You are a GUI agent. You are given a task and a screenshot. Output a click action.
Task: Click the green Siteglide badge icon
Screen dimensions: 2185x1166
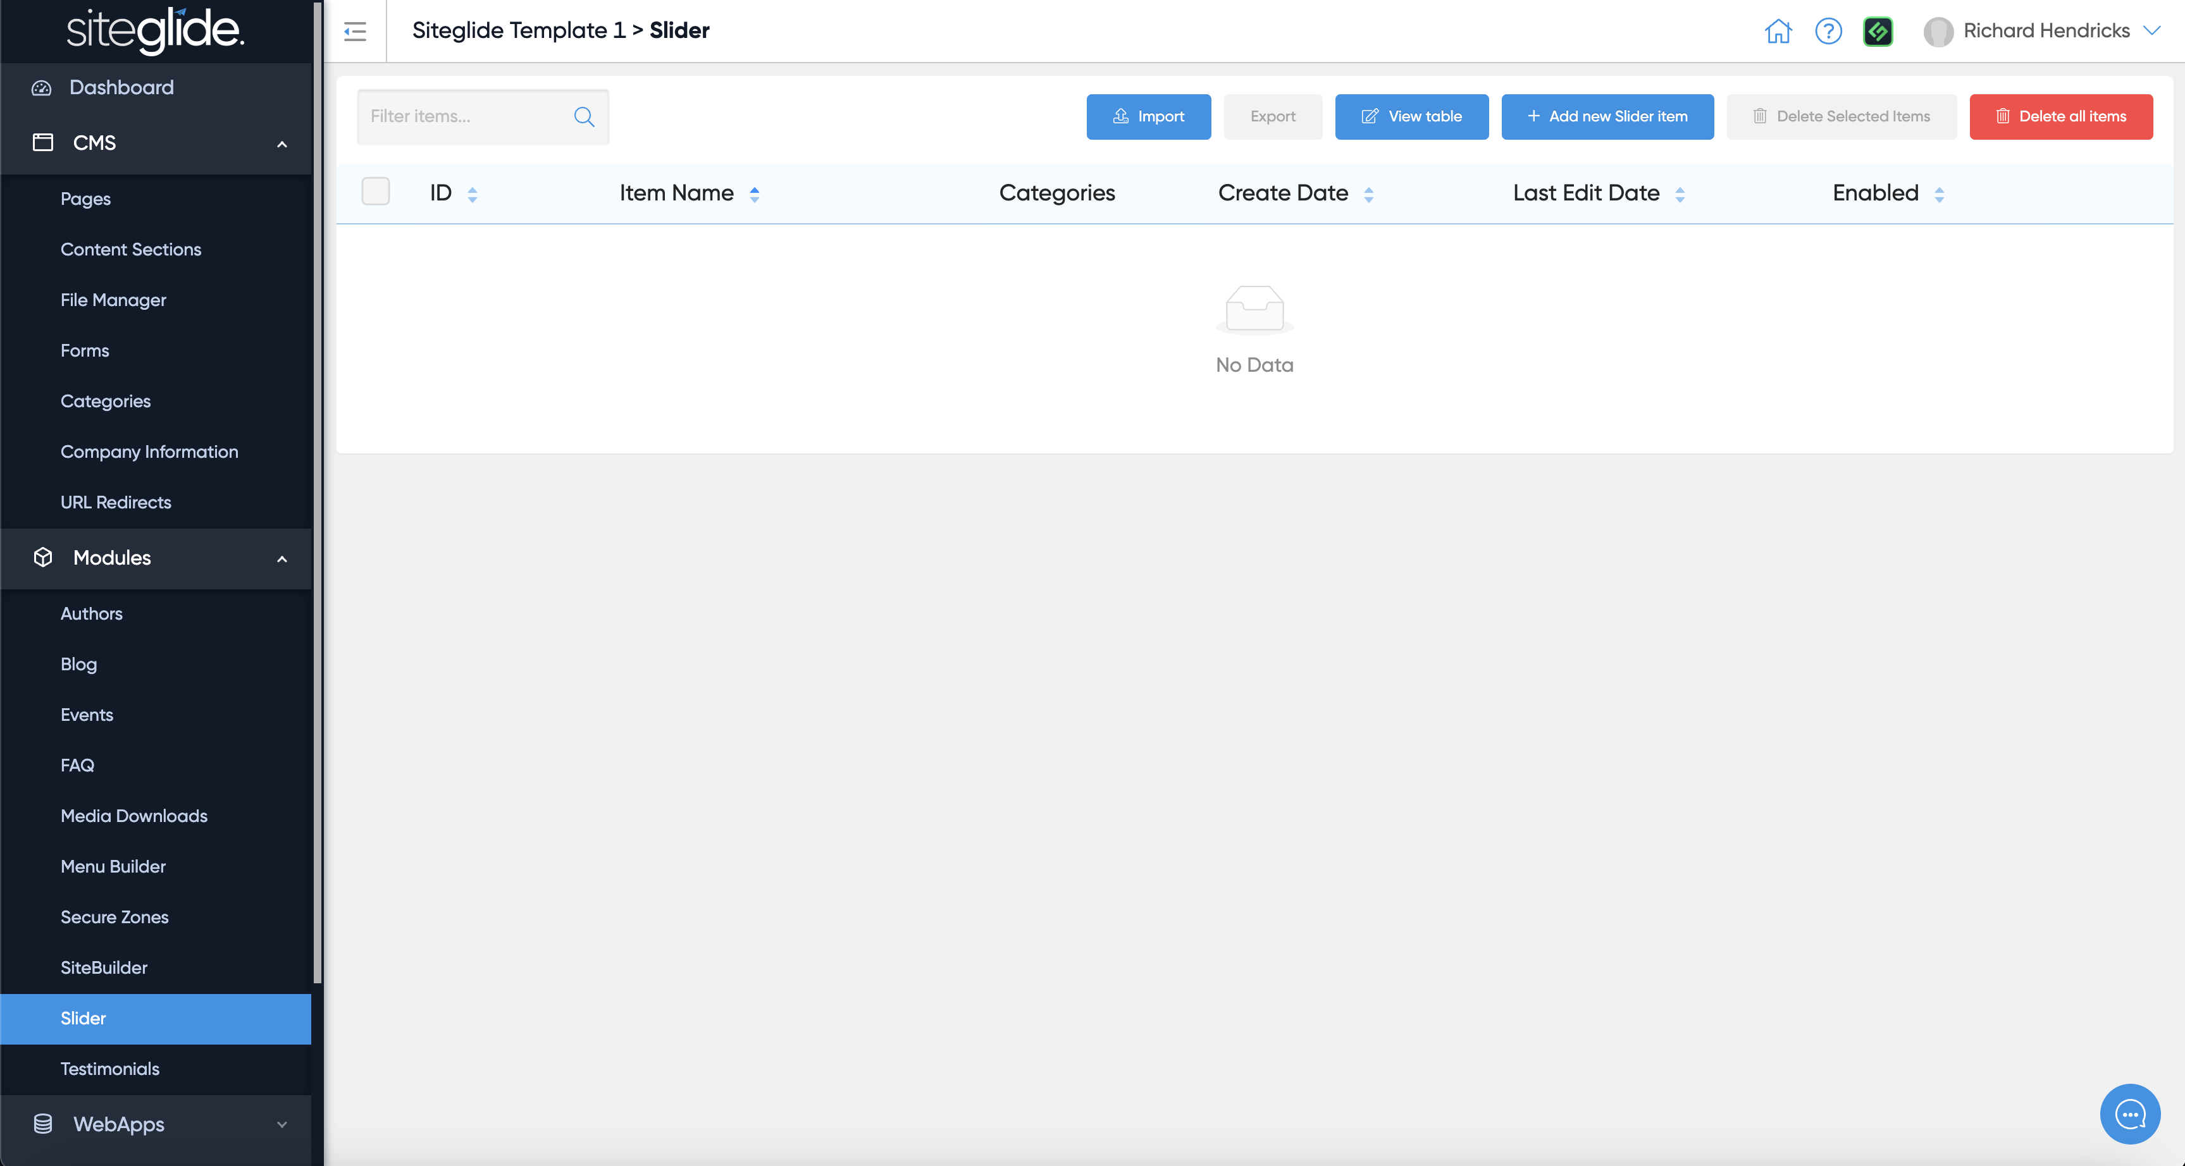[1878, 32]
